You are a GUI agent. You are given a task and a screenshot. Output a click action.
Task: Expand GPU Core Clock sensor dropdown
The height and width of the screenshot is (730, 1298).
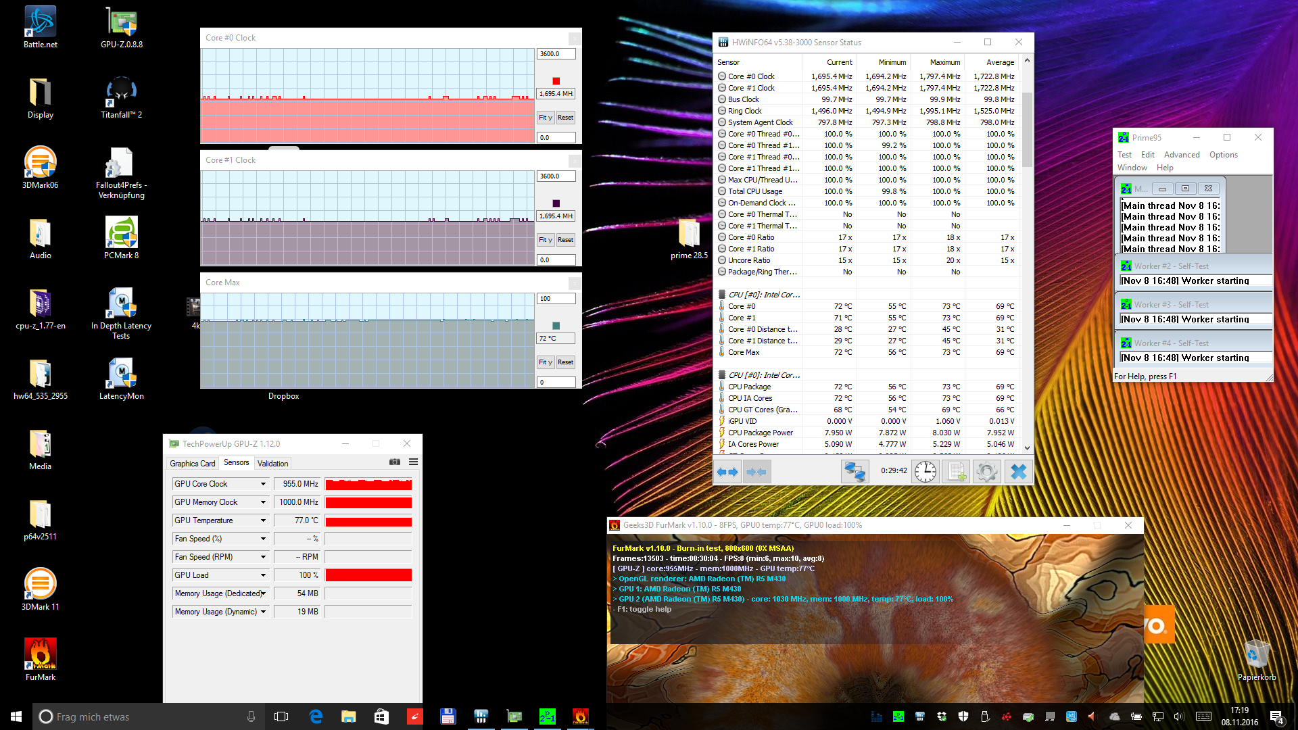(263, 484)
